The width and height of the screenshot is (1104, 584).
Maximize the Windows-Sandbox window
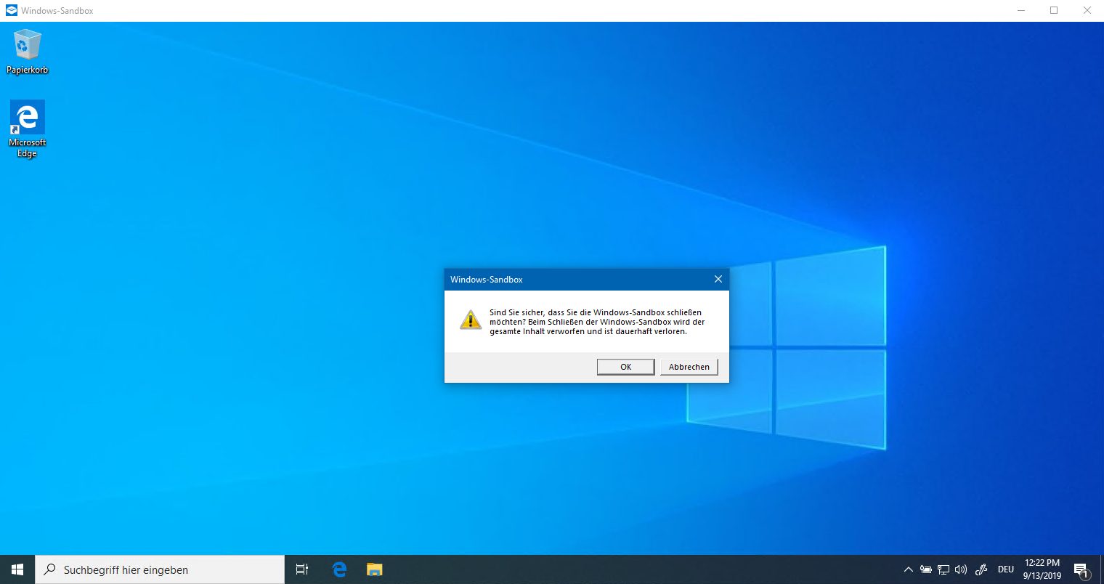(x=1054, y=10)
